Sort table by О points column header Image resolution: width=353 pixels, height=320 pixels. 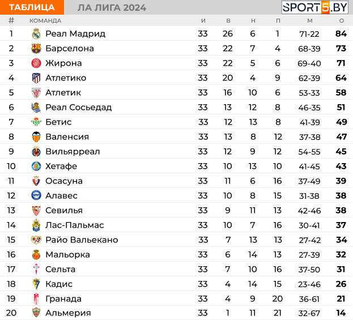[x=341, y=21]
